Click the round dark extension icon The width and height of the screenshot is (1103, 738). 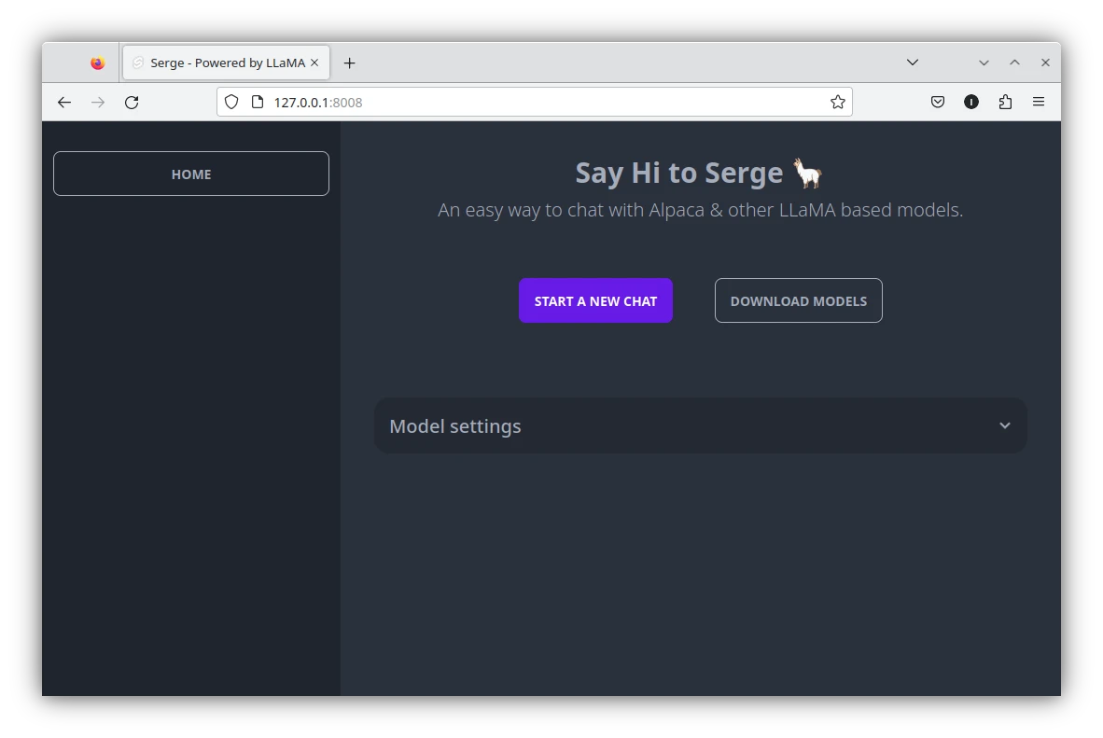[x=971, y=102]
